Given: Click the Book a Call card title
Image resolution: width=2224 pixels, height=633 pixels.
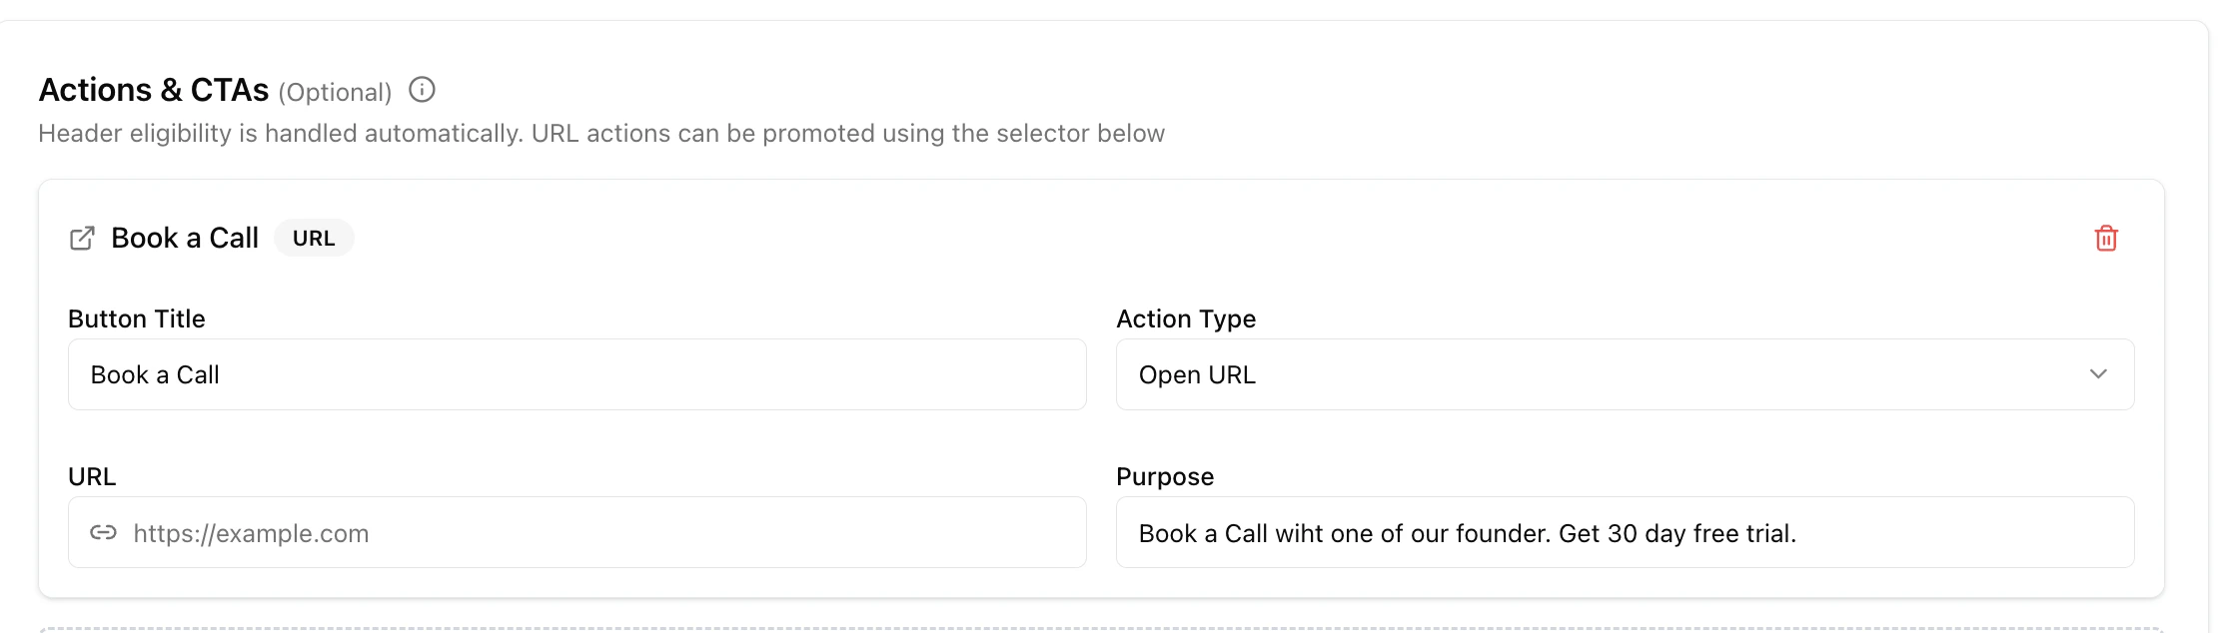Looking at the screenshot, I should (185, 238).
